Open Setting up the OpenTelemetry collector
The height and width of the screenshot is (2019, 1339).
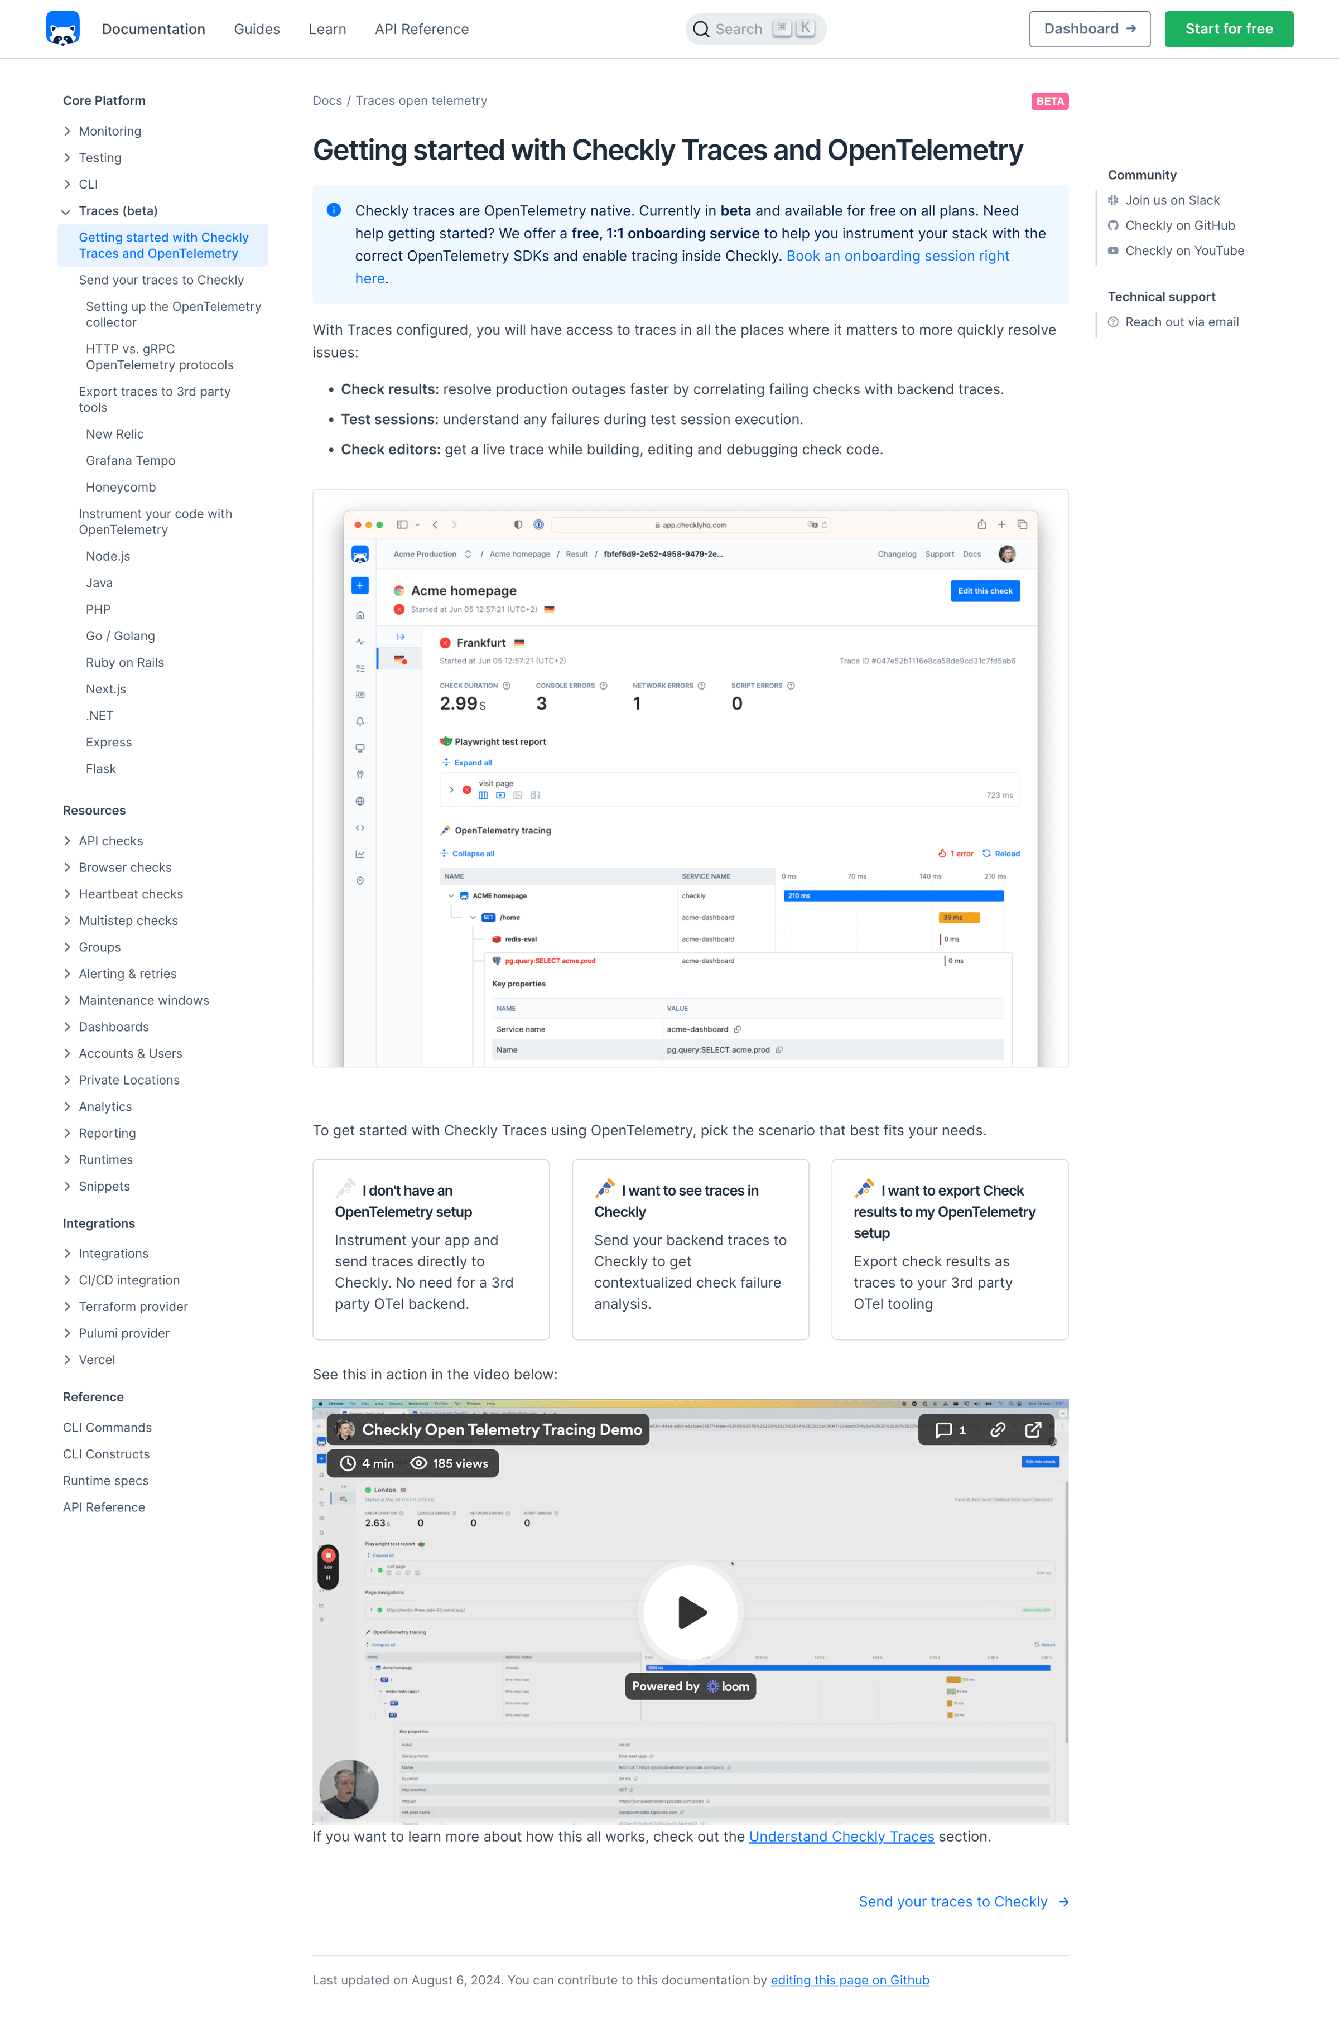tap(174, 314)
